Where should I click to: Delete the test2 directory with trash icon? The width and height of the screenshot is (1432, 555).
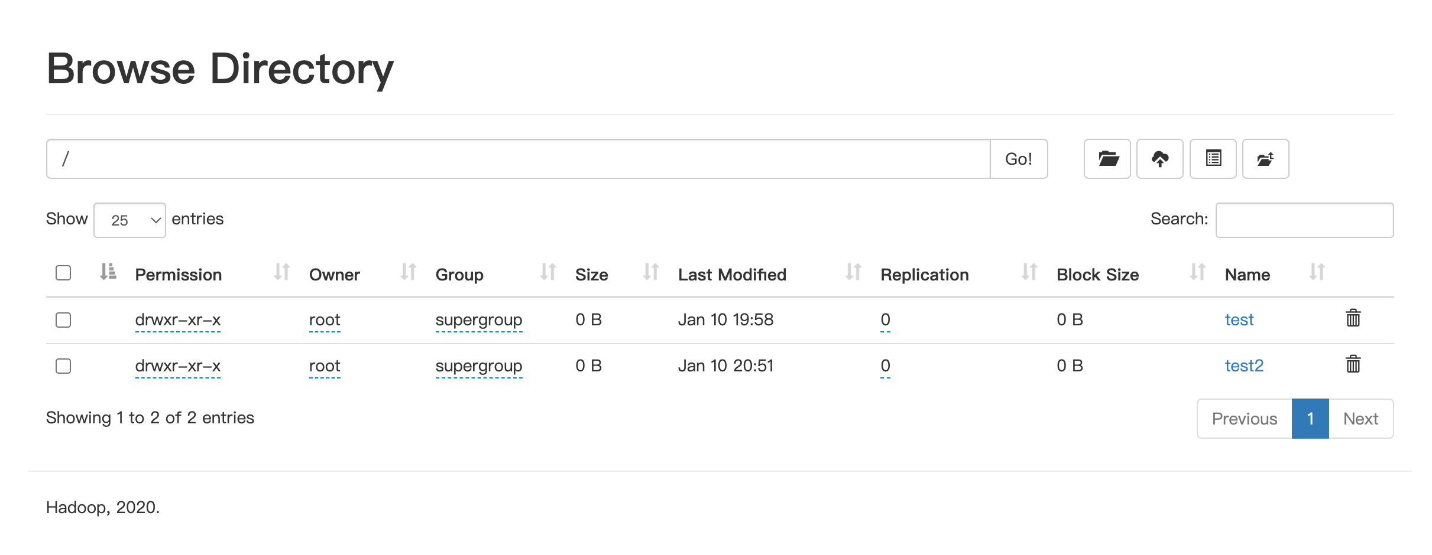tap(1353, 364)
